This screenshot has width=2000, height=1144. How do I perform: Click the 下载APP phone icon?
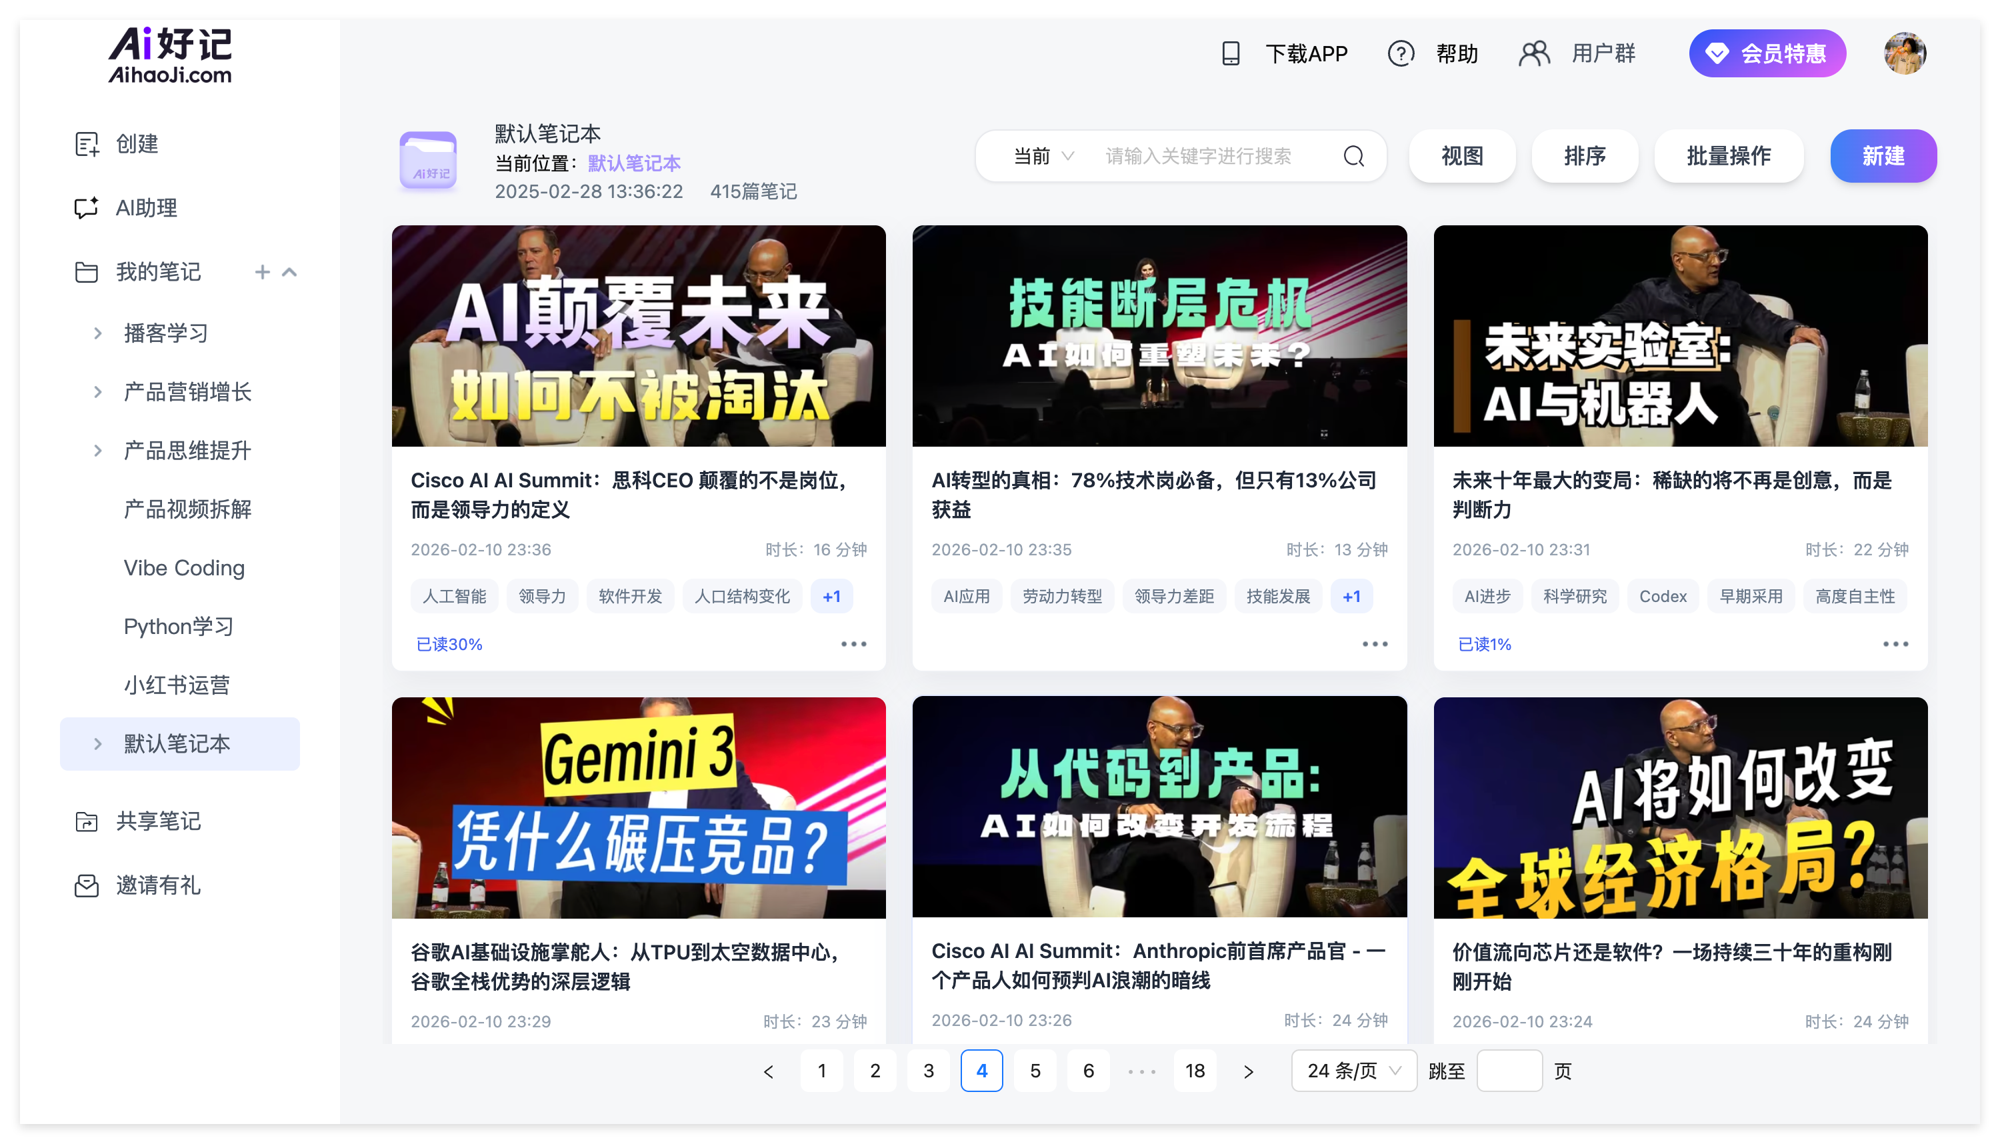pos(1230,53)
